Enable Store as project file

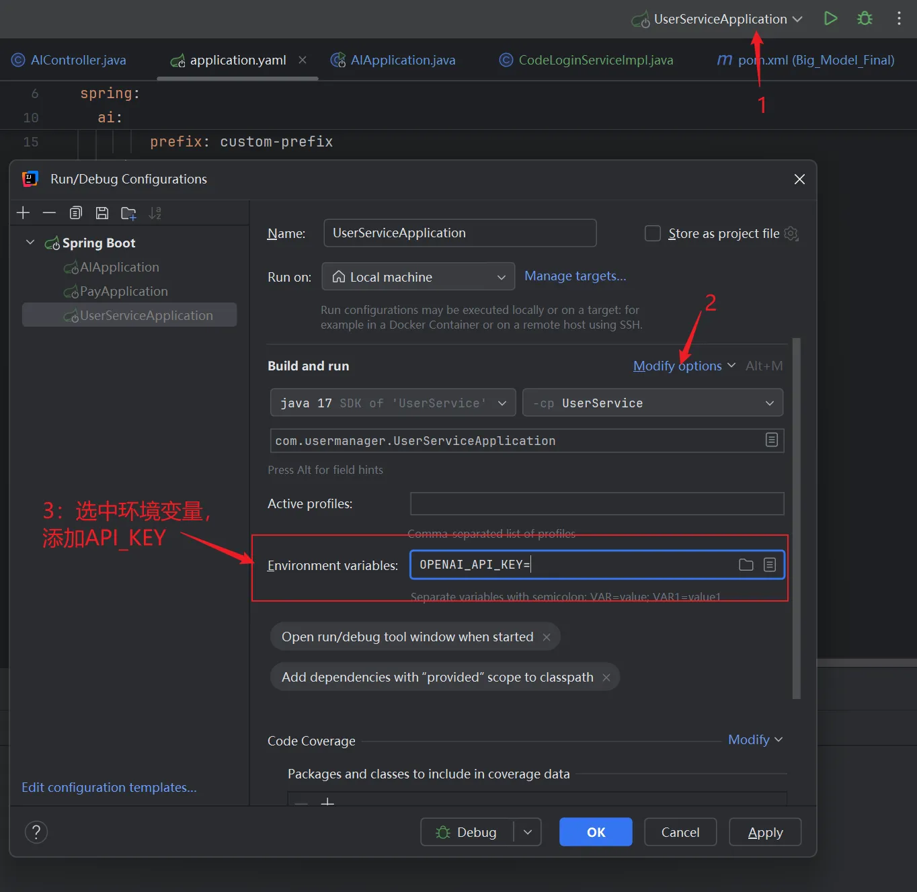[652, 233]
